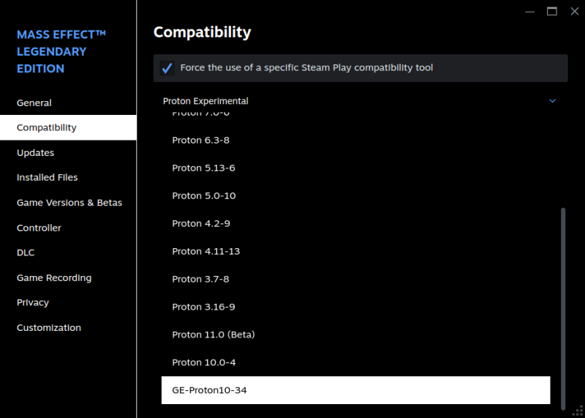The image size is (585, 418).
Task: Choose Proton 3.7-8 from list
Action: 355,279
